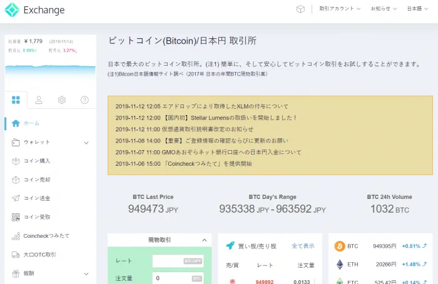Open the help question mark tab
This screenshot has width=438, height=284.
pyautogui.click(x=84, y=99)
